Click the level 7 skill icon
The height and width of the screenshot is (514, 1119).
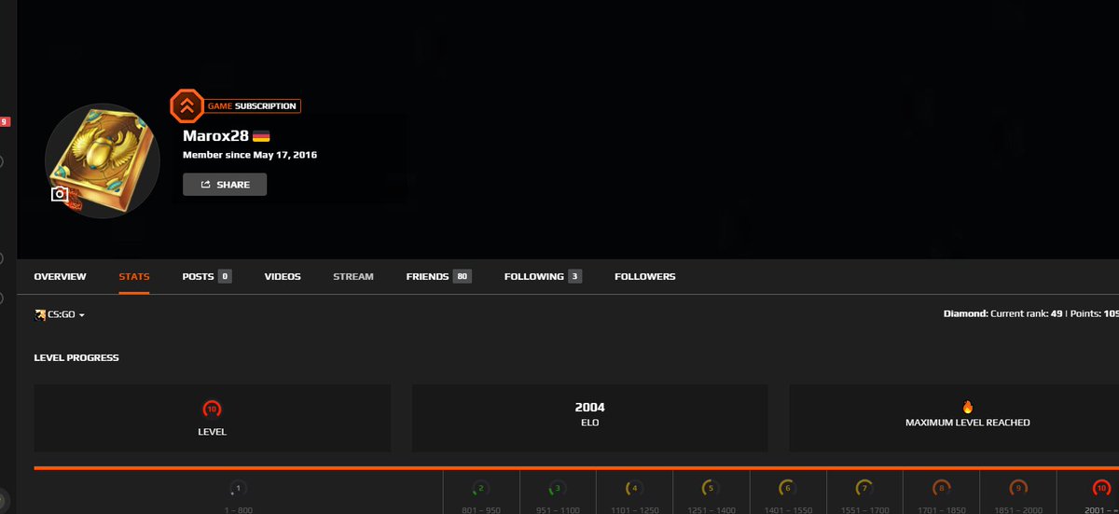point(863,488)
